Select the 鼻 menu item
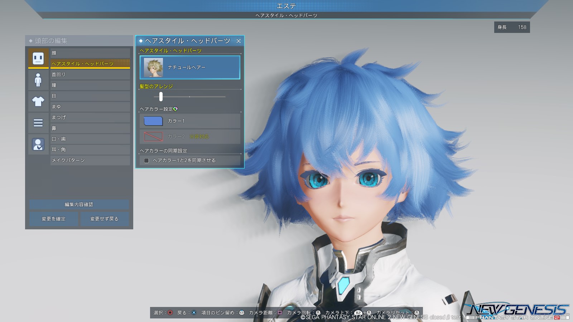The image size is (573, 322). [x=90, y=128]
